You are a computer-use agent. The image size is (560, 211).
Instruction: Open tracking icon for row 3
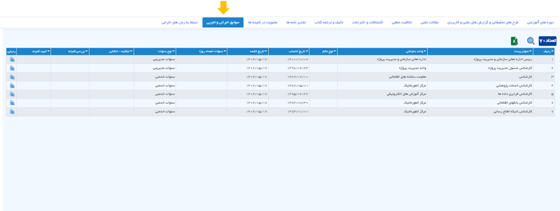[x=12, y=77]
